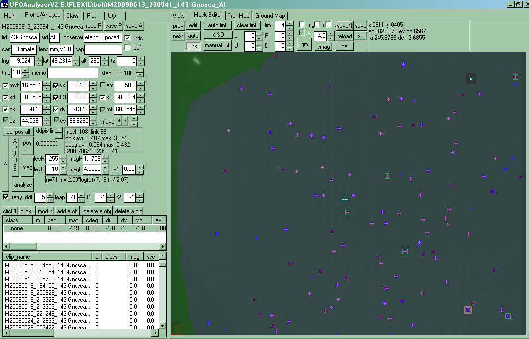
Task: Toggle the intlc checkbox
Action: pos(128,38)
